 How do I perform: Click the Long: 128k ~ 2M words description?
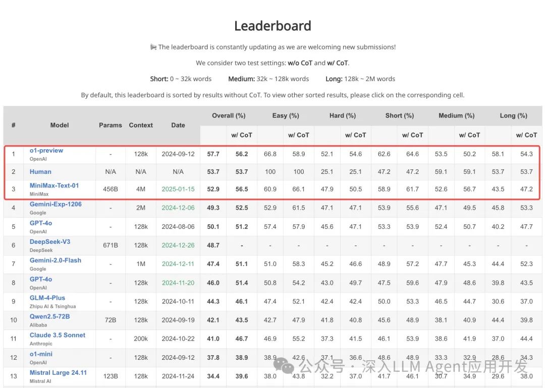pyautogui.click(x=360, y=79)
